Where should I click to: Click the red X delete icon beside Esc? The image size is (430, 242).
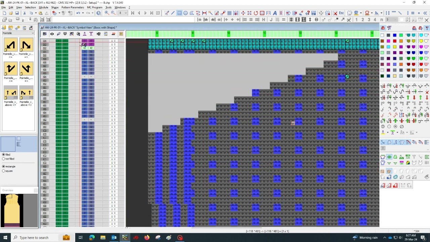335,13
